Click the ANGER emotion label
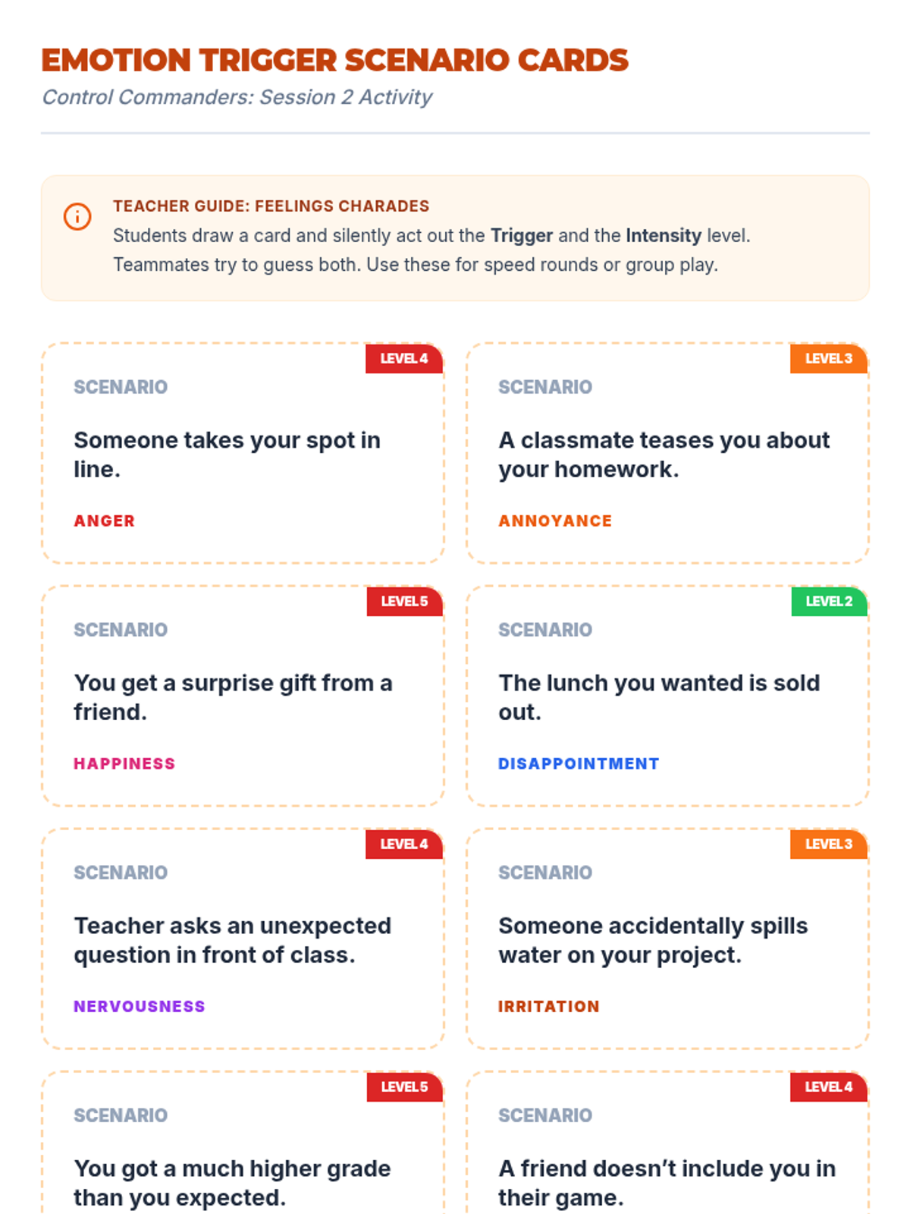910x1214 pixels. [x=105, y=521]
